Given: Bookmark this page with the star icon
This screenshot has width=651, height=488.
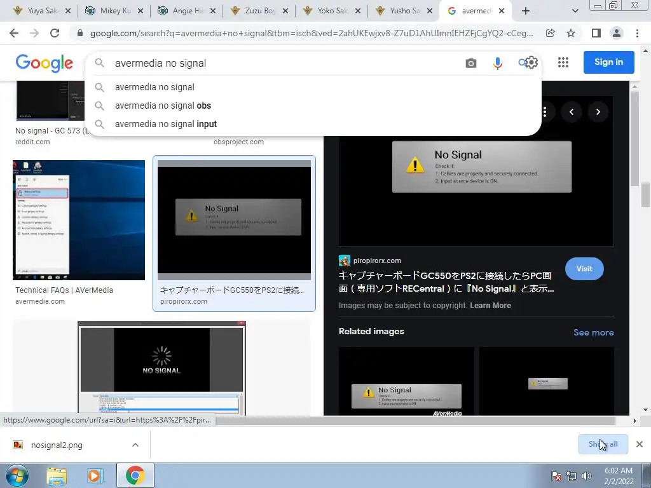Looking at the screenshot, I should coord(571,33).
